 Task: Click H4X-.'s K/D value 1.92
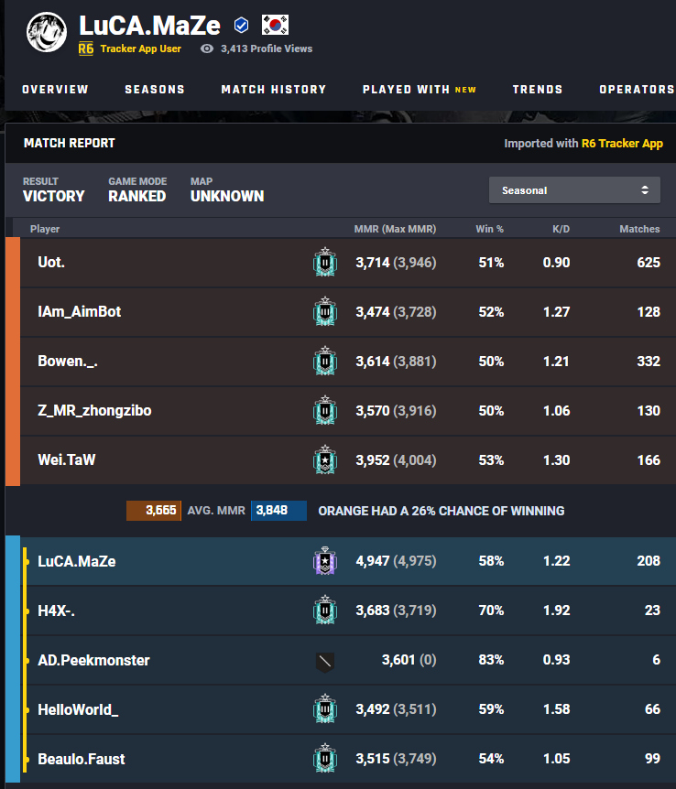coord(557,611)
